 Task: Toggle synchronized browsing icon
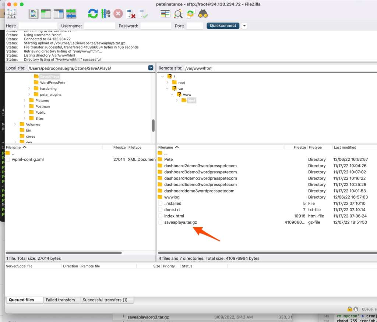pyautogui.click(x=190, y=14)
